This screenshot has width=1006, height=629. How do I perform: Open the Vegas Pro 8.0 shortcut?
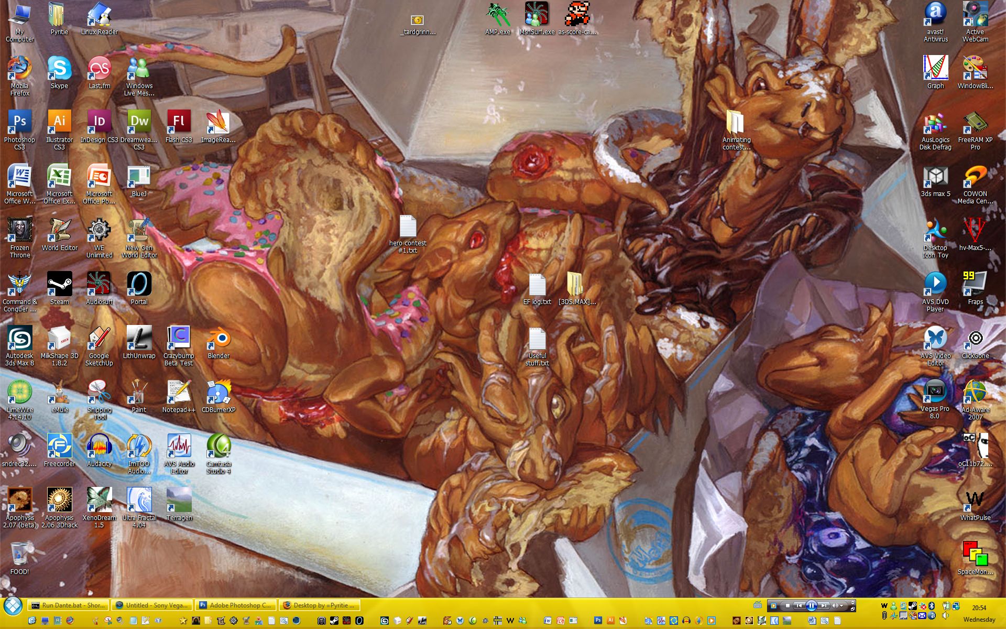(935, 399)
